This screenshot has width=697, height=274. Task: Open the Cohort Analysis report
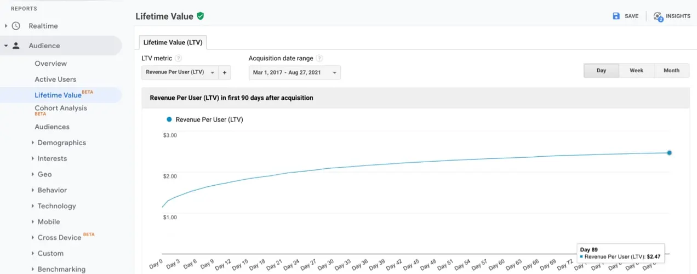[61, 108]
